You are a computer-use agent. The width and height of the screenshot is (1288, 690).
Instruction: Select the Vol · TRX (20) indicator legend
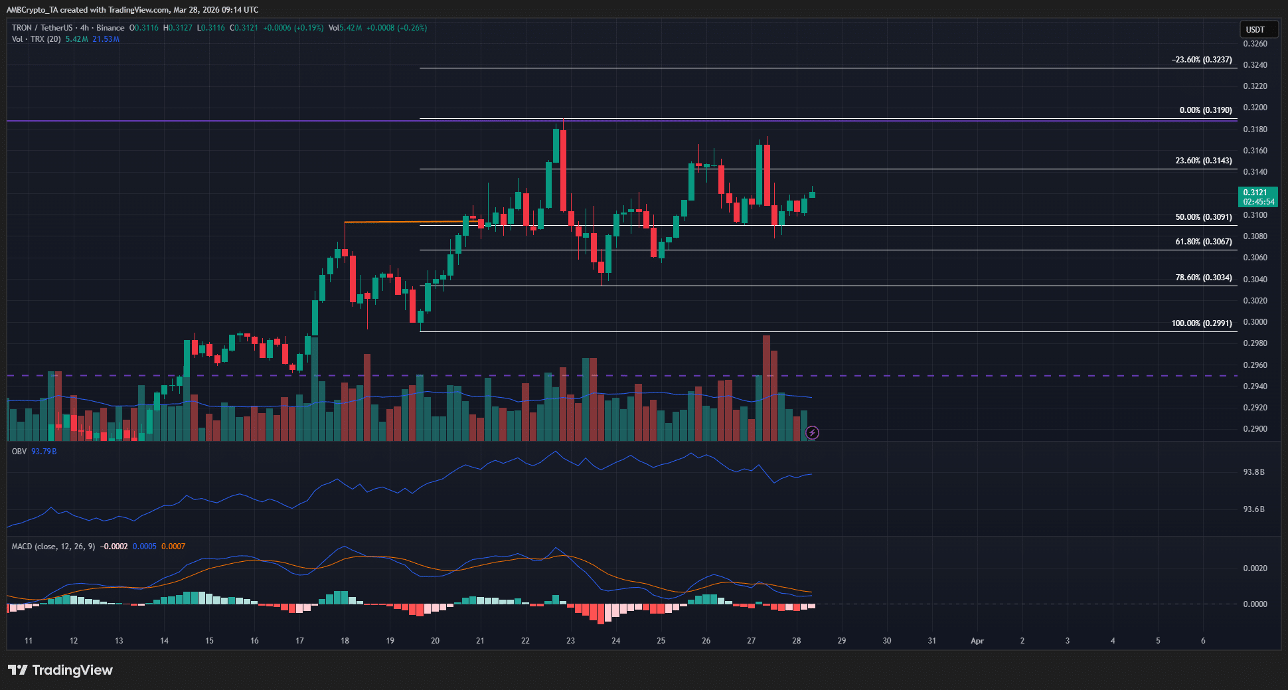[36, 39]
